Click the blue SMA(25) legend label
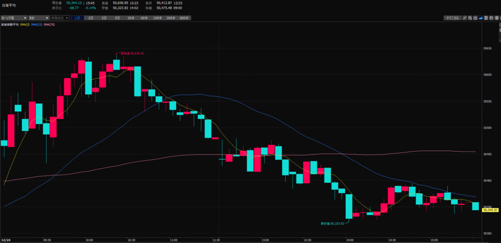This screenshot has width=501, height=243. pyautogui.click(x=37, y=24)
